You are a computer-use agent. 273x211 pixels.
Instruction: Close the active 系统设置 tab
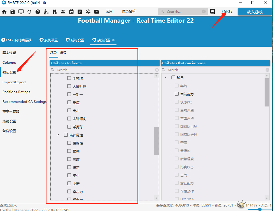[x=113, y=40]
